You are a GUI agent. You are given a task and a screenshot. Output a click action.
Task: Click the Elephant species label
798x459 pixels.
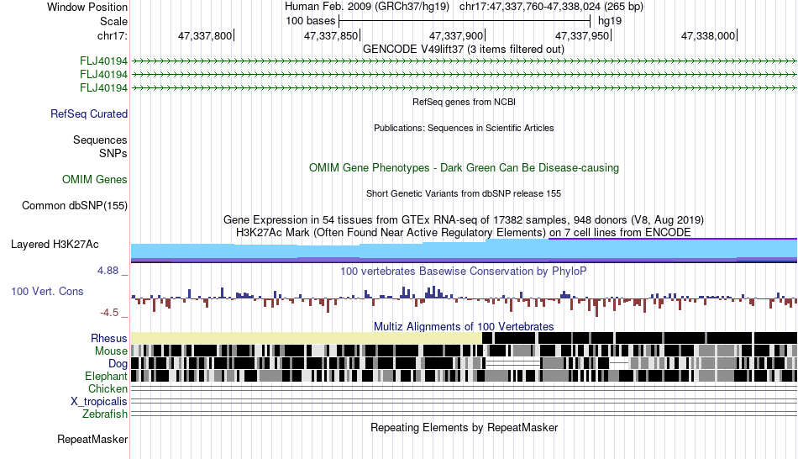pos(106,376)
